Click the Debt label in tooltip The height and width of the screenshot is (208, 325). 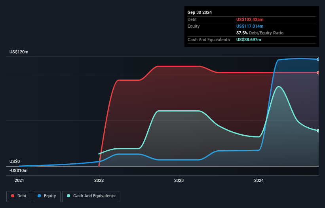(192, 19)
